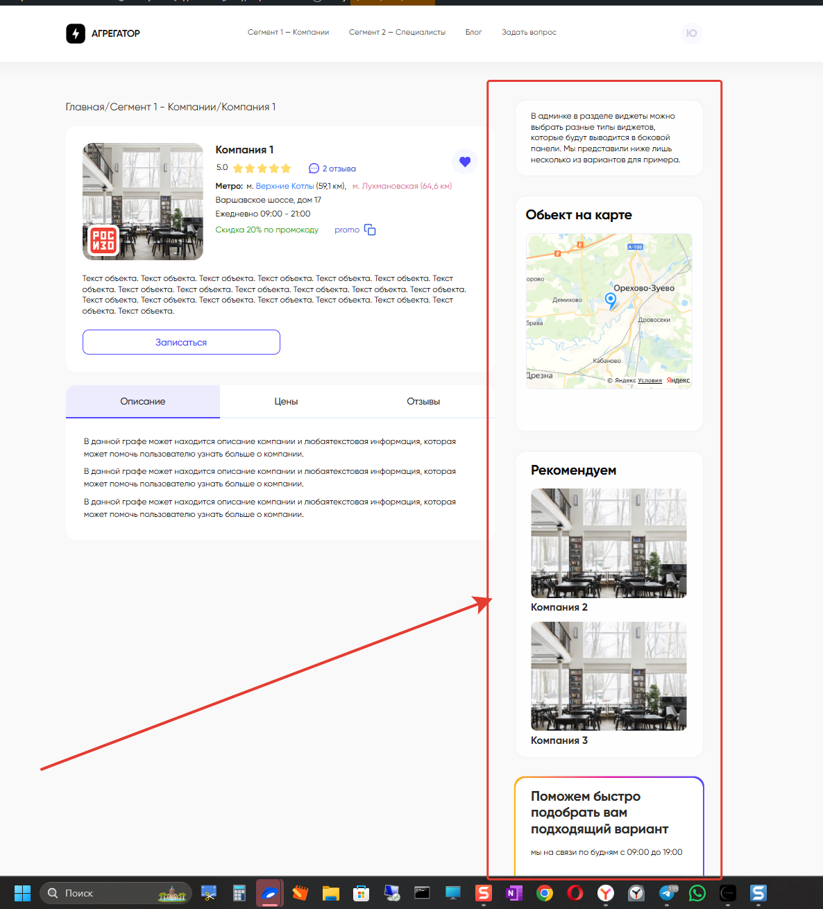Image resolution: width=823 pixels, height=909 pixels.
Task: Open Telegram from the taskbar
Action: (x=667, y=893)
